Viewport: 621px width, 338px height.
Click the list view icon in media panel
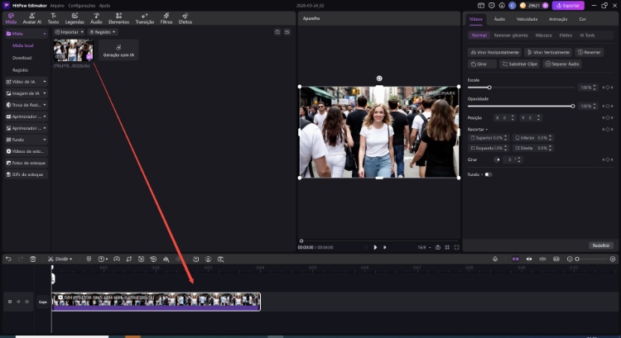click(x=287, y=32)
